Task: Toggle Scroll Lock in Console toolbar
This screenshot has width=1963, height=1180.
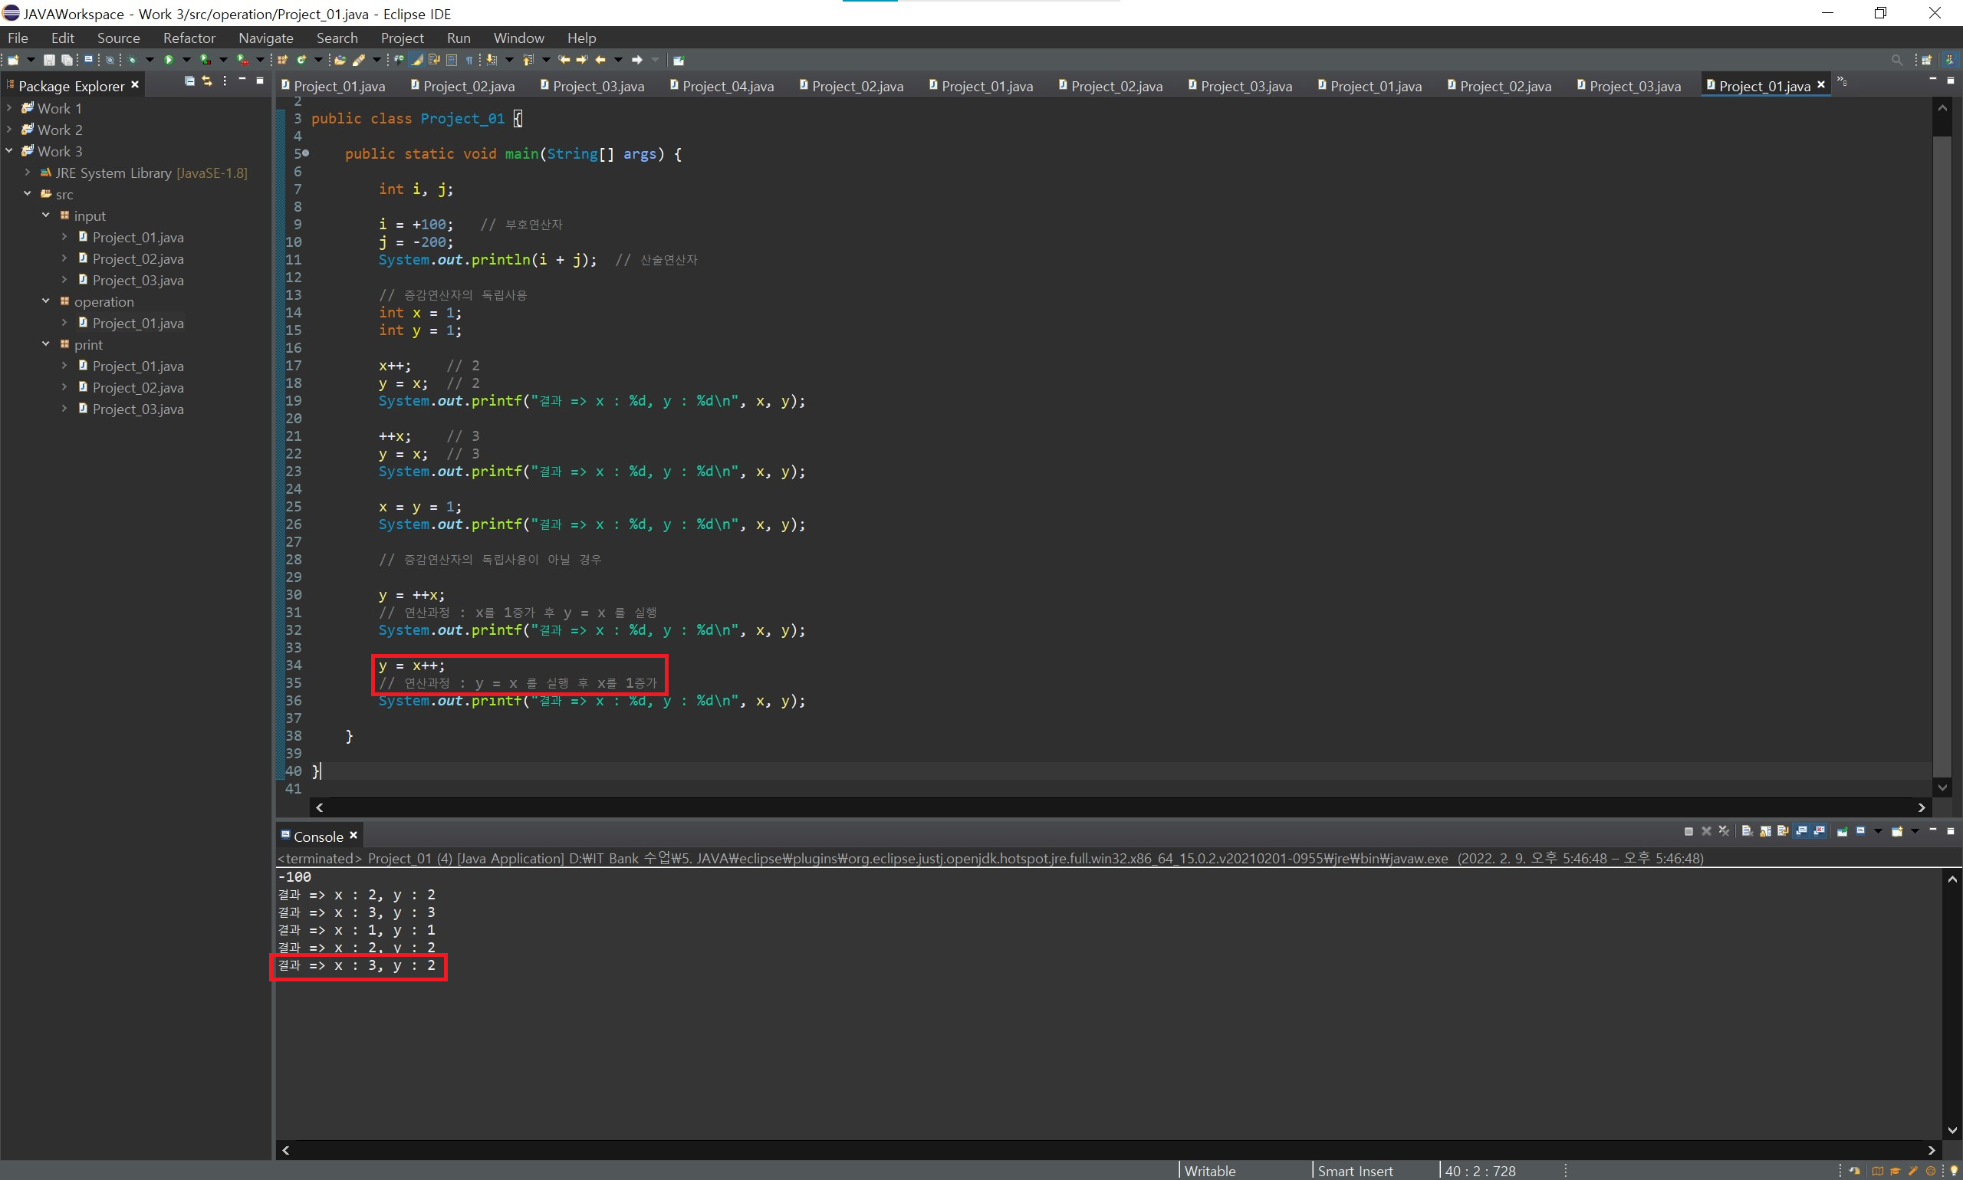Action: pyautogui.click(x=1765, y=831)
